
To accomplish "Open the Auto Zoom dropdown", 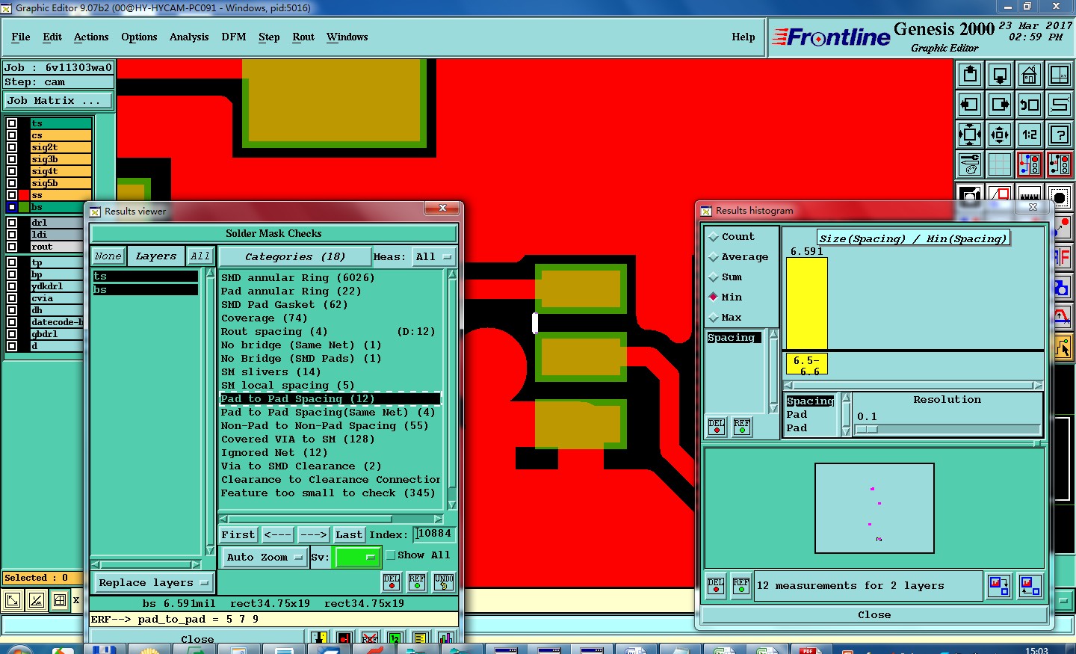I will 265,558.
